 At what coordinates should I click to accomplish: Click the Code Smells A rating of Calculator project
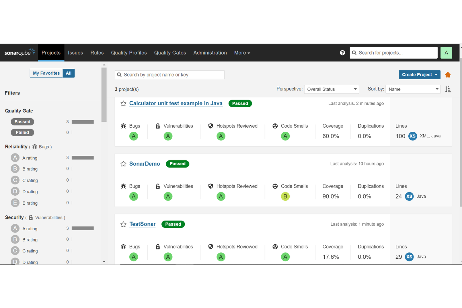pyautogui.click(x=285, y=136)
